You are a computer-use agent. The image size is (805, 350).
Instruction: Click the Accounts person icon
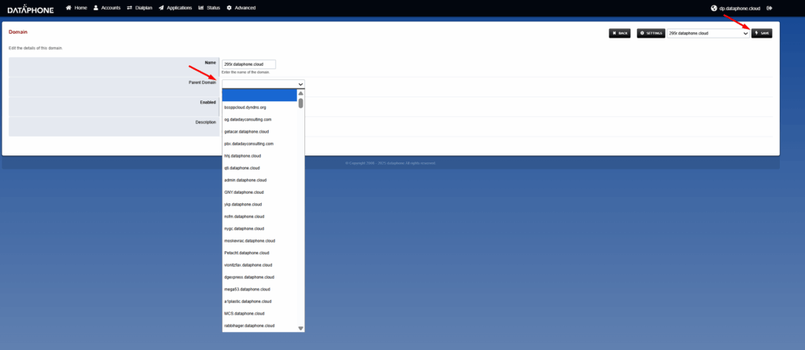point(95,8)
